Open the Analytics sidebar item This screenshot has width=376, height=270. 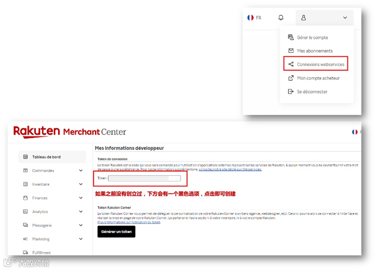[40, 212]
